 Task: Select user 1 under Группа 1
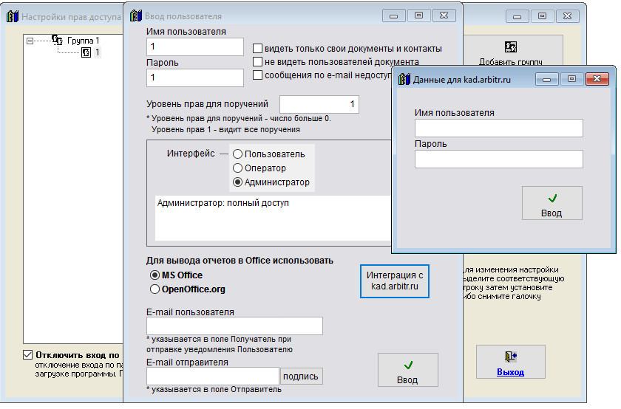97,52
